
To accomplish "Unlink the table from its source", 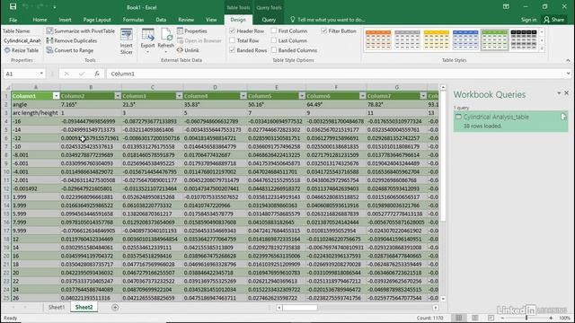I will tap(188, 50).
